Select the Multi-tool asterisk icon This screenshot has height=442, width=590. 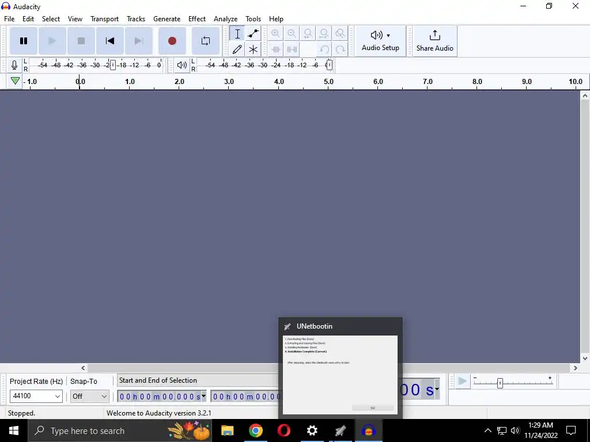pos(254,49)
